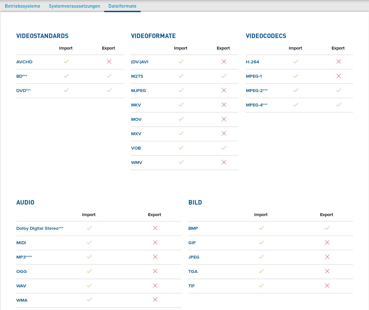Click the red X for AVCHD export
Image resolution: width=369 pixels, height=310 pixels.
[109, 61]
